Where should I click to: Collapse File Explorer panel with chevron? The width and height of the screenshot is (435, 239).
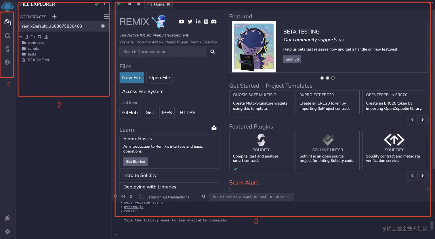click(104, 4)
